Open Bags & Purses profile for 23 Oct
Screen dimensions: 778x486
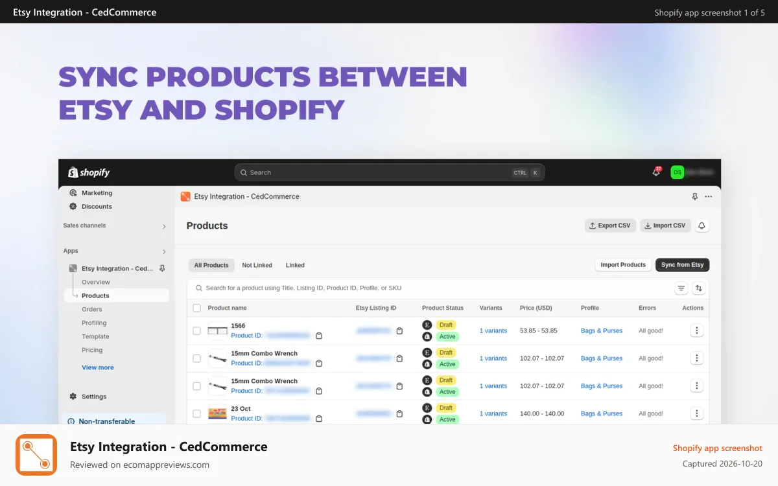(x=602, y=413)
